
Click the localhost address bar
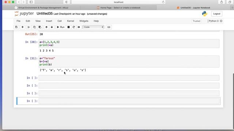coord(118,2)
